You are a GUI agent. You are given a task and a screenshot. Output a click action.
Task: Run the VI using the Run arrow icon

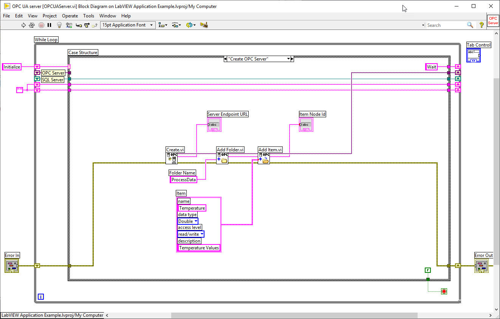(x=23, y=25)
